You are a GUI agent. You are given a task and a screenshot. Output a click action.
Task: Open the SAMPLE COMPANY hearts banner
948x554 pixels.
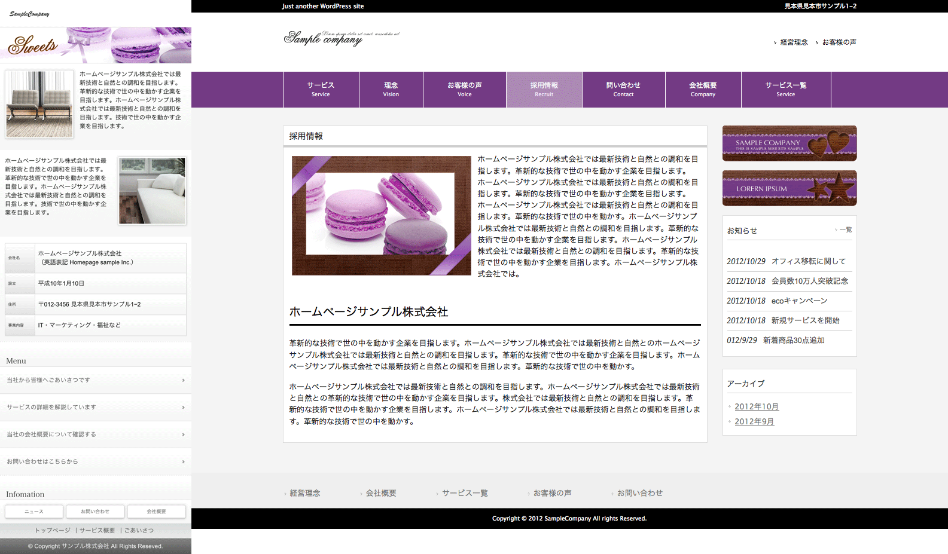[x=789, y=143]
